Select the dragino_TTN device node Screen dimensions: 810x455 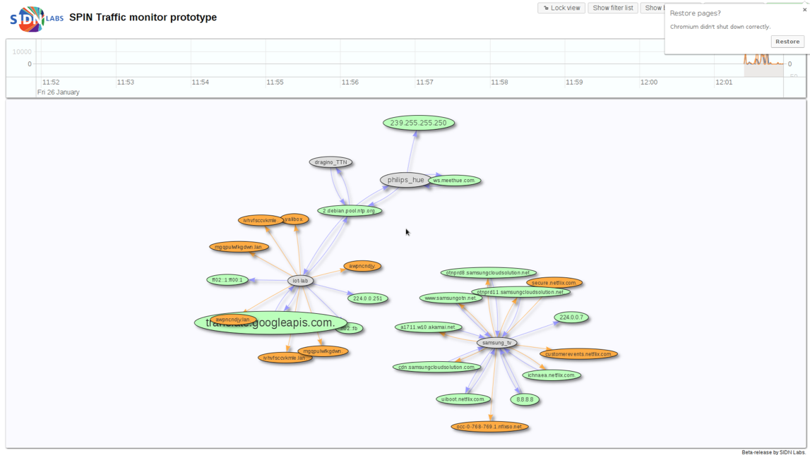tap(330, 162)
